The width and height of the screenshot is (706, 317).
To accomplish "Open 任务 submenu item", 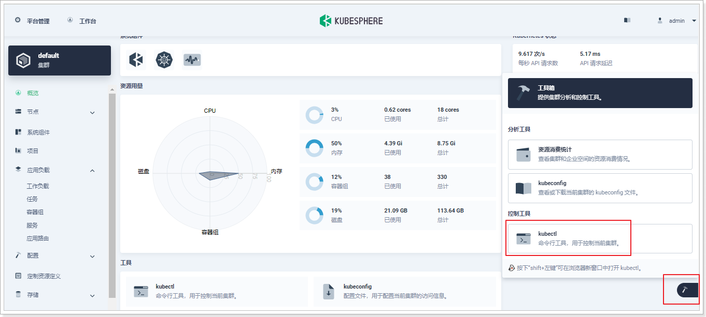I will (32, 199).
